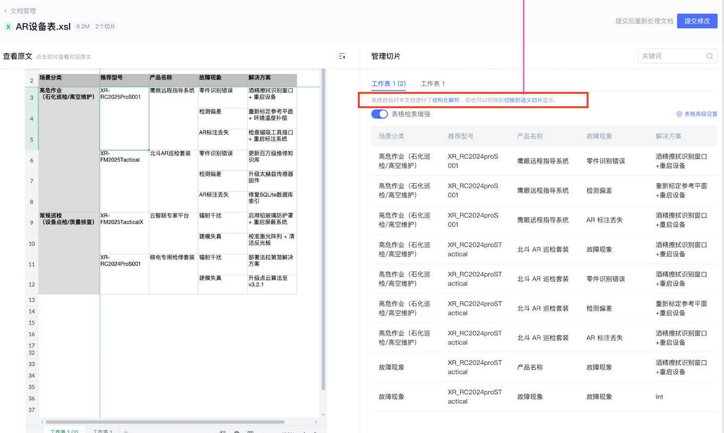Click spreadsheet cell 云智联专家平台
This screenshot has height=433, width=724.
coord(174,232)
